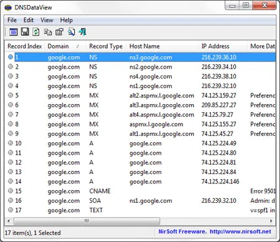This screenshot has height=242, width=280.
Task: Select host name ns4.google.com
Action: (x=151, y=76)
